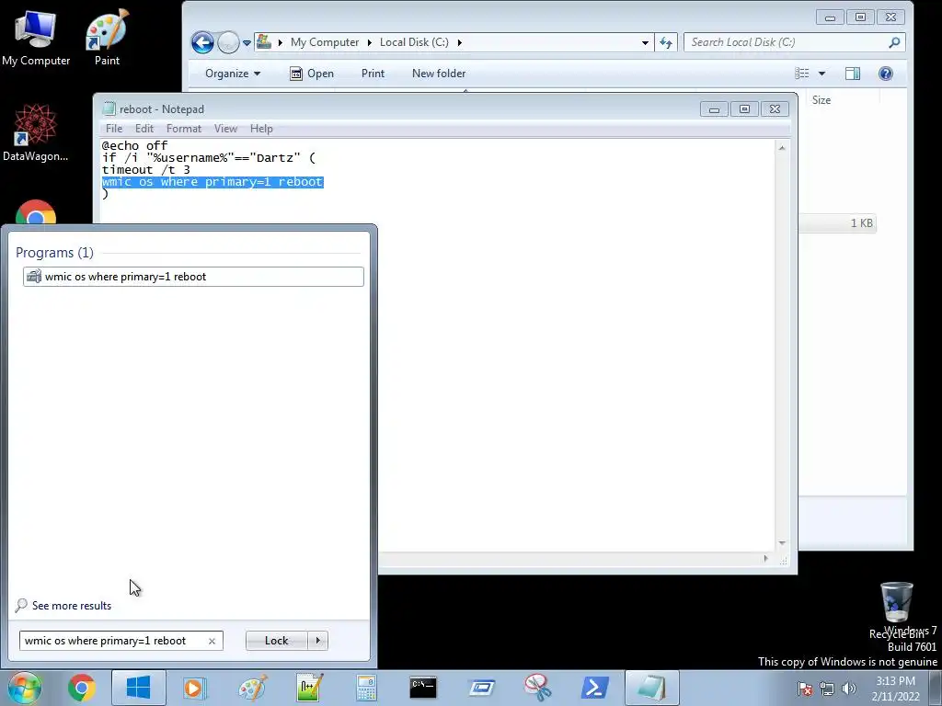Click Print in Explorer toolbar
This screenshot has width=942, height=706.
(373, 74)
